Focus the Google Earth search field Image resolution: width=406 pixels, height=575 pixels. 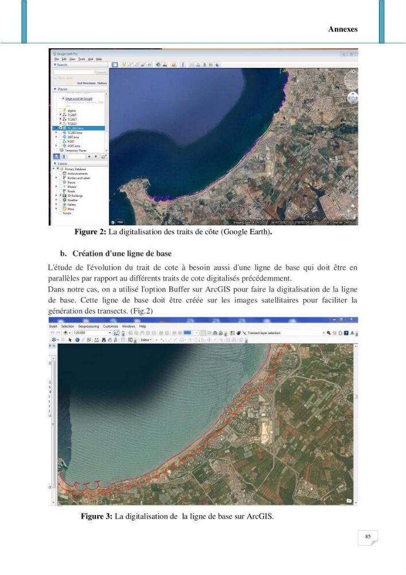click(74, 72)
